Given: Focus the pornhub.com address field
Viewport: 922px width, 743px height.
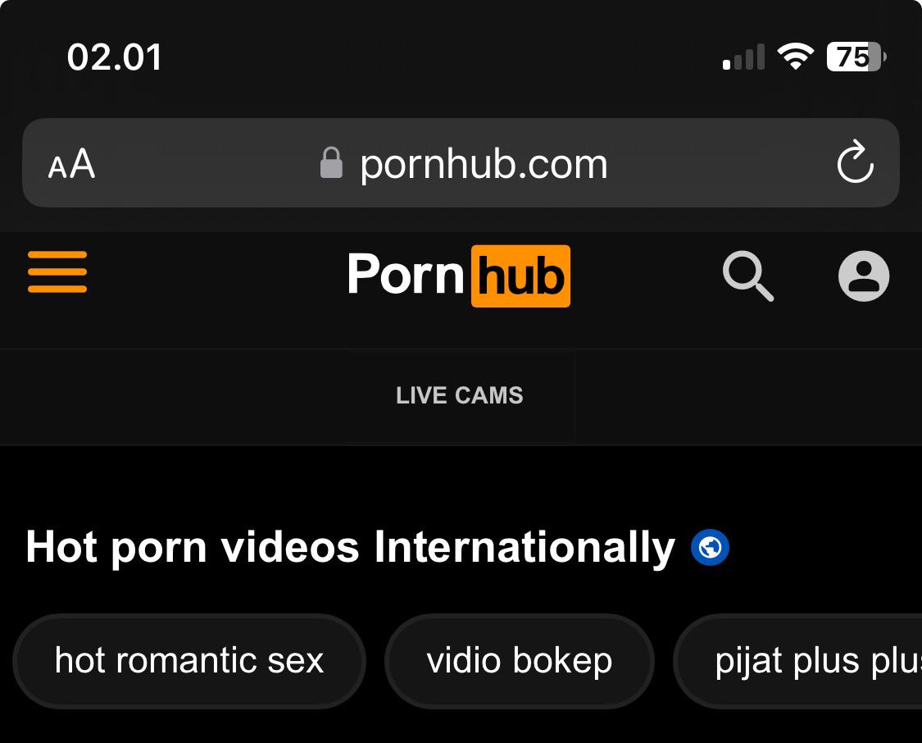Looking at the screenshot, I should point(461,163).
